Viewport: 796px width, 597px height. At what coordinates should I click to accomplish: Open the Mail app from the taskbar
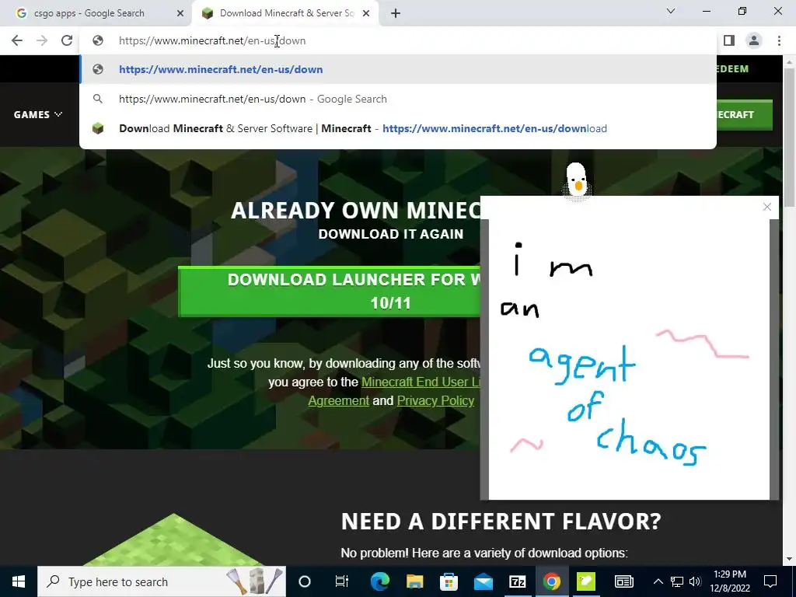[483, 581]
